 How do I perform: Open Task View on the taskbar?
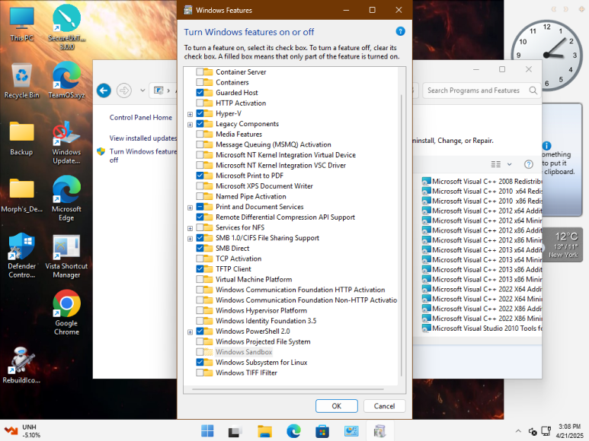[x=235, y=431]
